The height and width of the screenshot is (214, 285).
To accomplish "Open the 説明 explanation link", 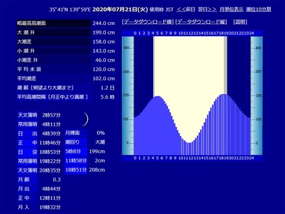I will pyautogui.click(x=240, y=22).
